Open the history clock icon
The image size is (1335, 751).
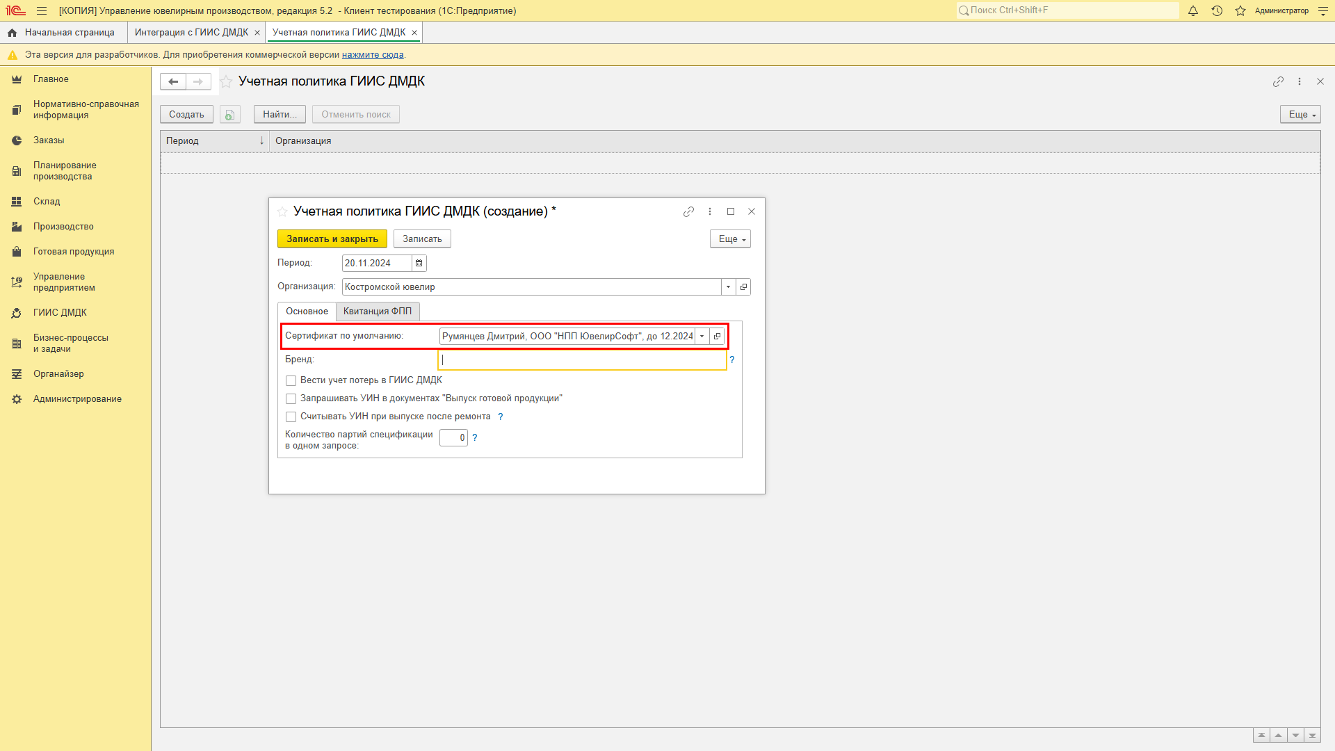(1217, 10)
